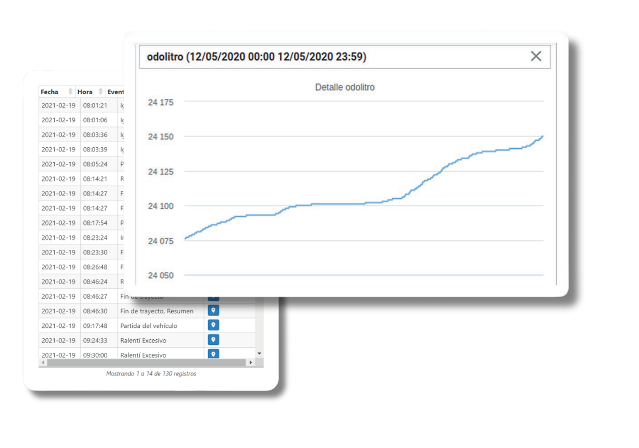Image resolution: width=639 pixels, height=448 pixels.
Task: Open location pin for Partida del vehículo
Action: tap(213, 325)
